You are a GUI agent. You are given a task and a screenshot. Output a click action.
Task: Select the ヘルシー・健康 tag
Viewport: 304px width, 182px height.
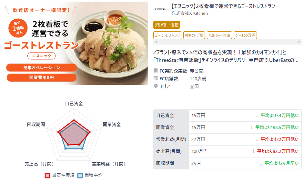pos(219,35)
